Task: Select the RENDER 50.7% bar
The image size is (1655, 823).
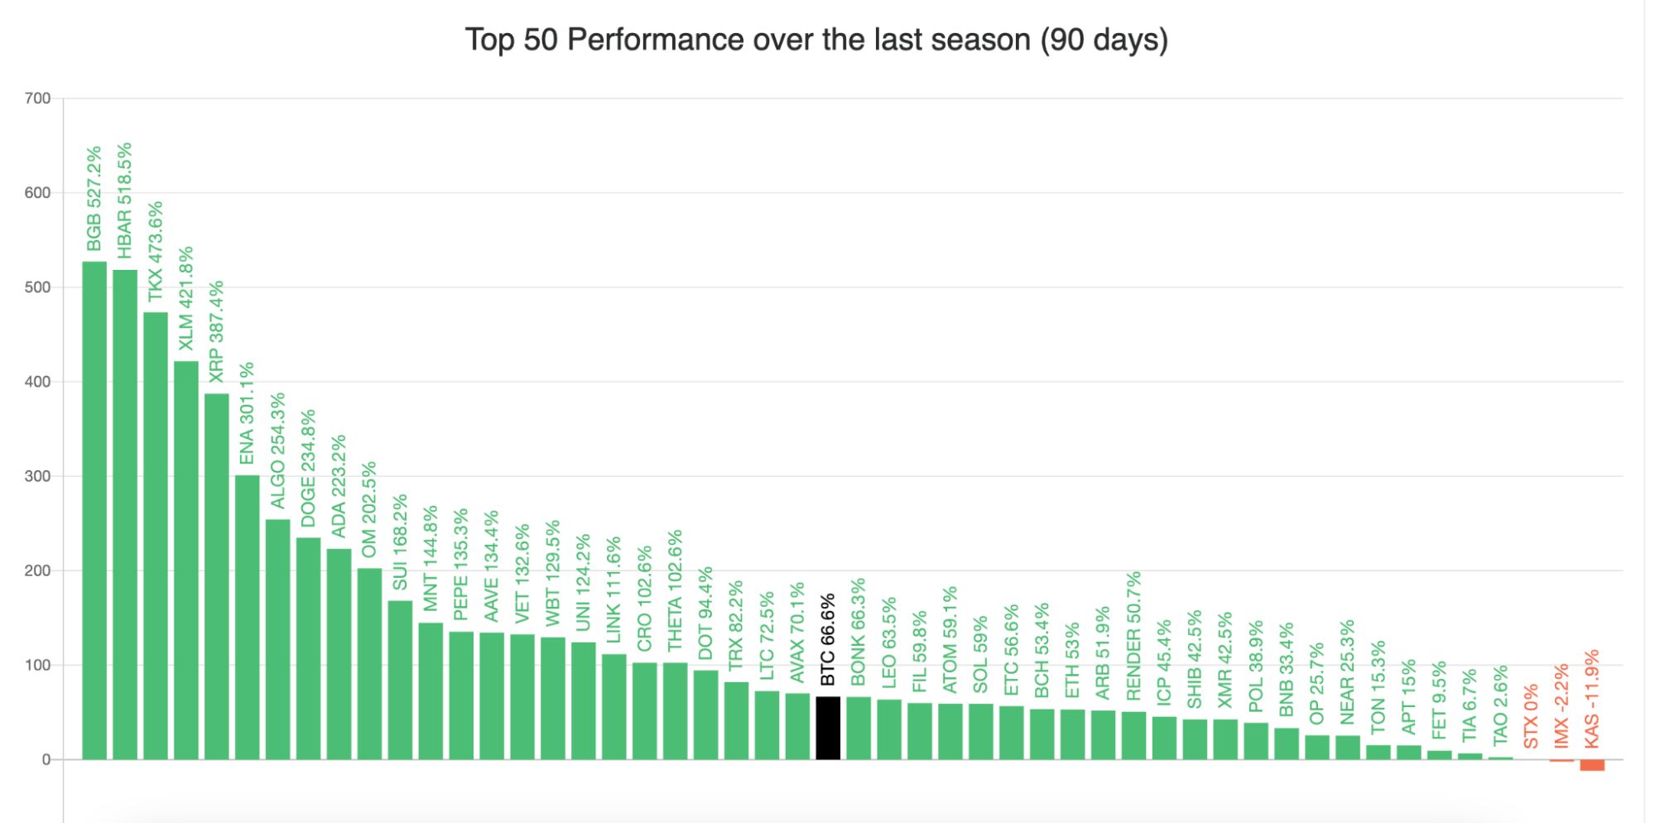Action: (1133, 735)
